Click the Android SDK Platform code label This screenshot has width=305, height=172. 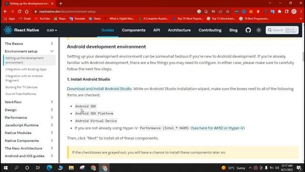[x=94, y=114]
